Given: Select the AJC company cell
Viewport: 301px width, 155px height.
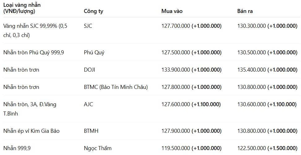Looking at the screenshot, I should [x=88, y=104].
